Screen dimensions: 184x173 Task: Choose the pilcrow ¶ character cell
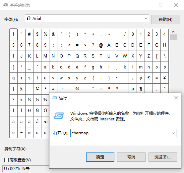(x=141, y=89)
